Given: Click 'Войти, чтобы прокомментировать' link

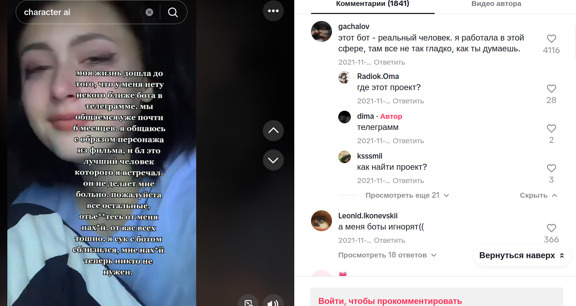Looking at the screenshot, I should pyautogui.click(x=390, y=301).
